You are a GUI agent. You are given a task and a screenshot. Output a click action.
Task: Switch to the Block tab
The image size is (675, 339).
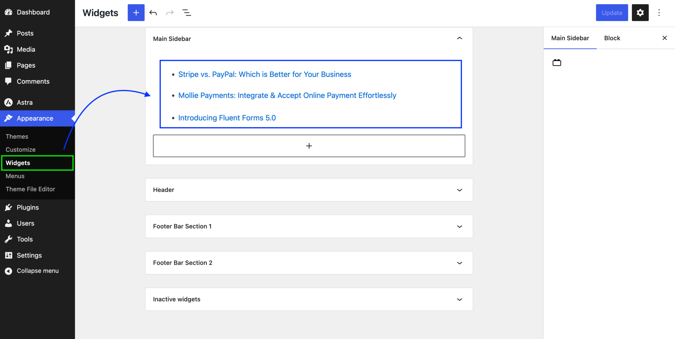point(612,38)
